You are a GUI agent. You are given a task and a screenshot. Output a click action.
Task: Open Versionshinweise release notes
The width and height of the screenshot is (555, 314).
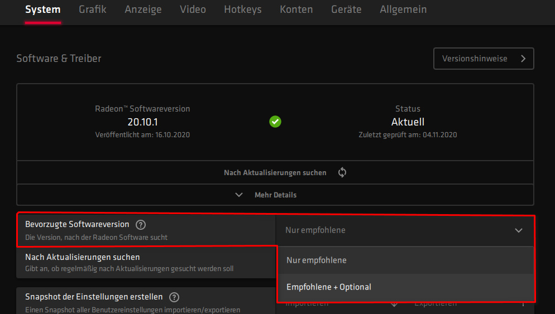(x=484, y=59)
